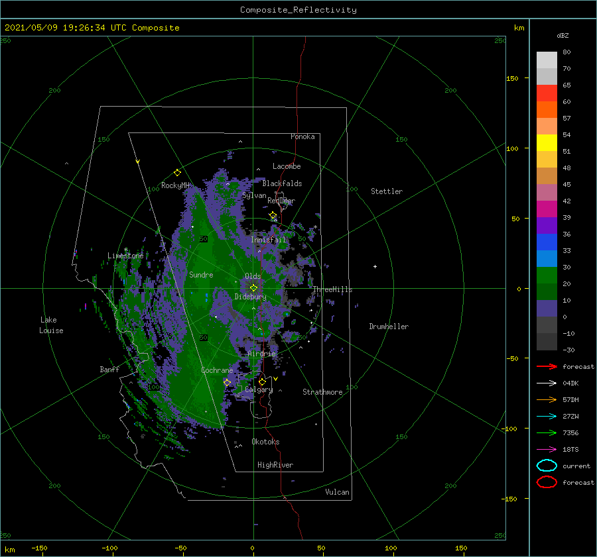
Task: Click the Sylvan label on the map
Action: (x=254, y=195)
